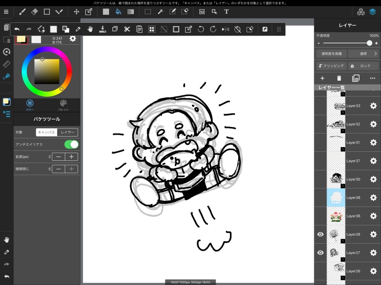Toggle 透明度を保護 for the layer
This screenshot has height=285, width=381.
(331, 54)
